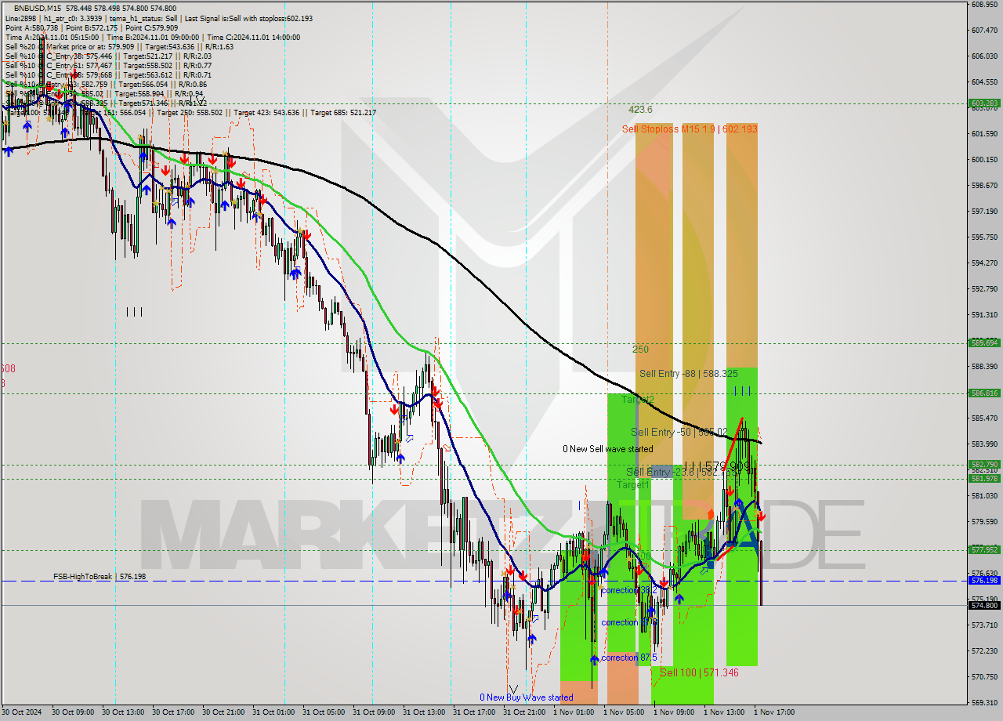Click the '1 Nov 13:00' time axis label

[x=724, y=712]
